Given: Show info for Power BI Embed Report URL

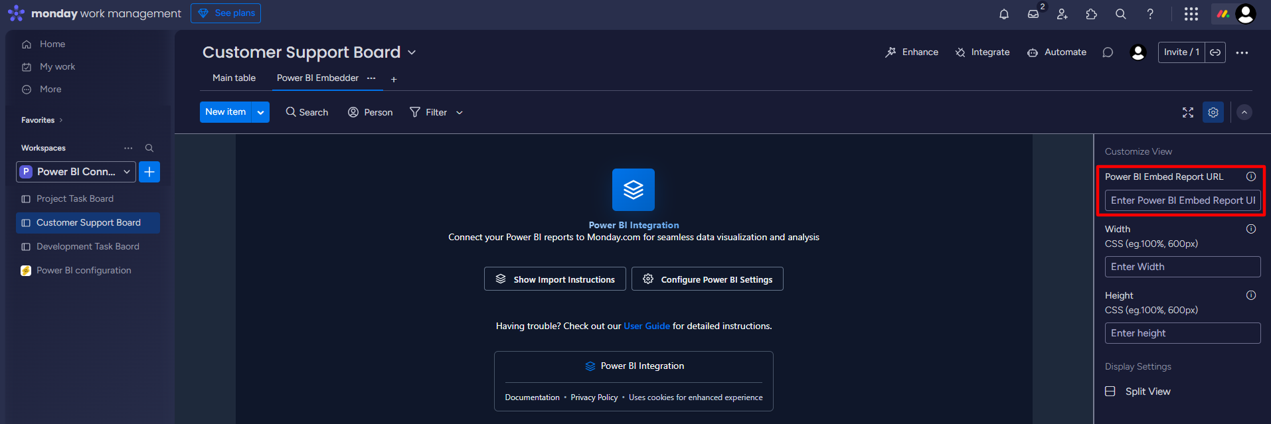Looking at the screenshot, I should (x=1251, y=177).
